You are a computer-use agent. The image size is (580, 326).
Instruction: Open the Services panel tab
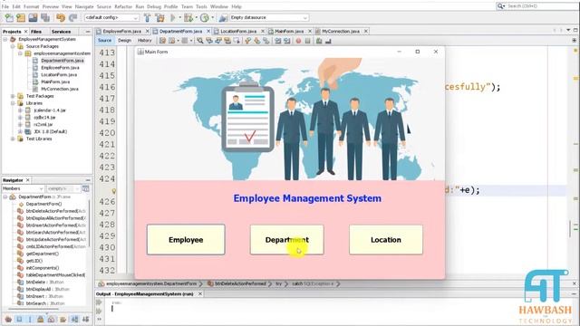61,32
